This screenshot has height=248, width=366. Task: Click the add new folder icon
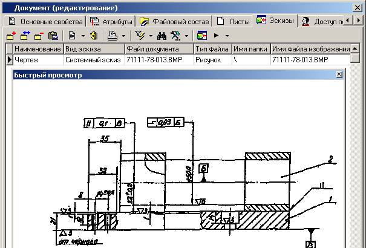(x=11, y=36)
